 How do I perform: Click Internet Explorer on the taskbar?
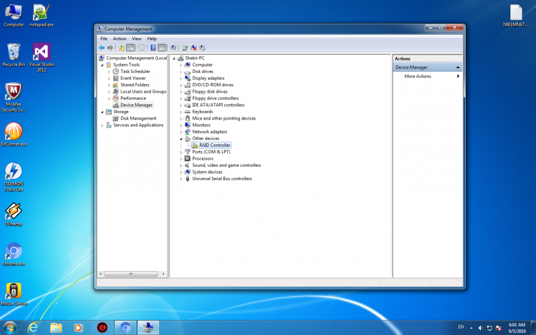pyautogui.click(x=33, y=328)
